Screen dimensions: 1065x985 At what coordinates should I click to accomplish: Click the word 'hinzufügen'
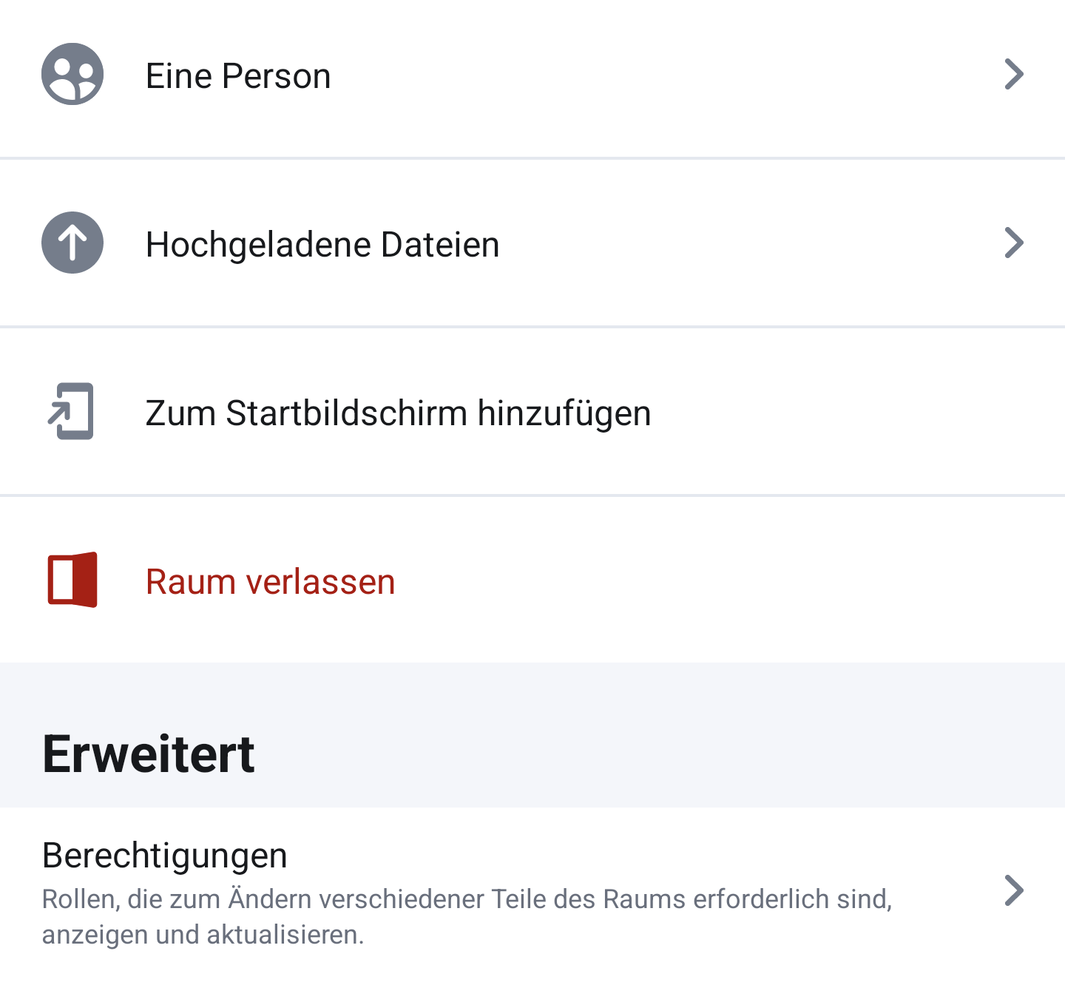564,413
